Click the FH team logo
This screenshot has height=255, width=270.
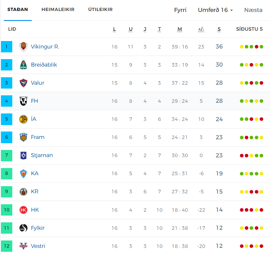pos(23,101)
